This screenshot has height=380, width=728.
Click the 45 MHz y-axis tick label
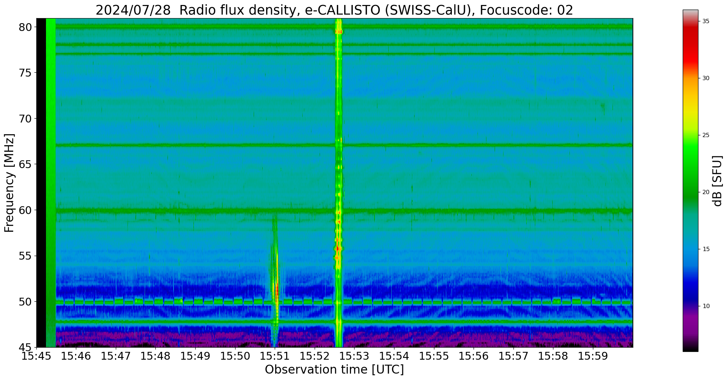26,347
